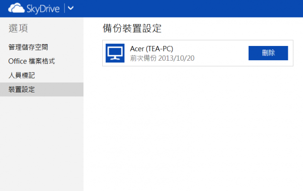
Task: Select the highlighted 裝置設定 item
Action: point(42,90)
